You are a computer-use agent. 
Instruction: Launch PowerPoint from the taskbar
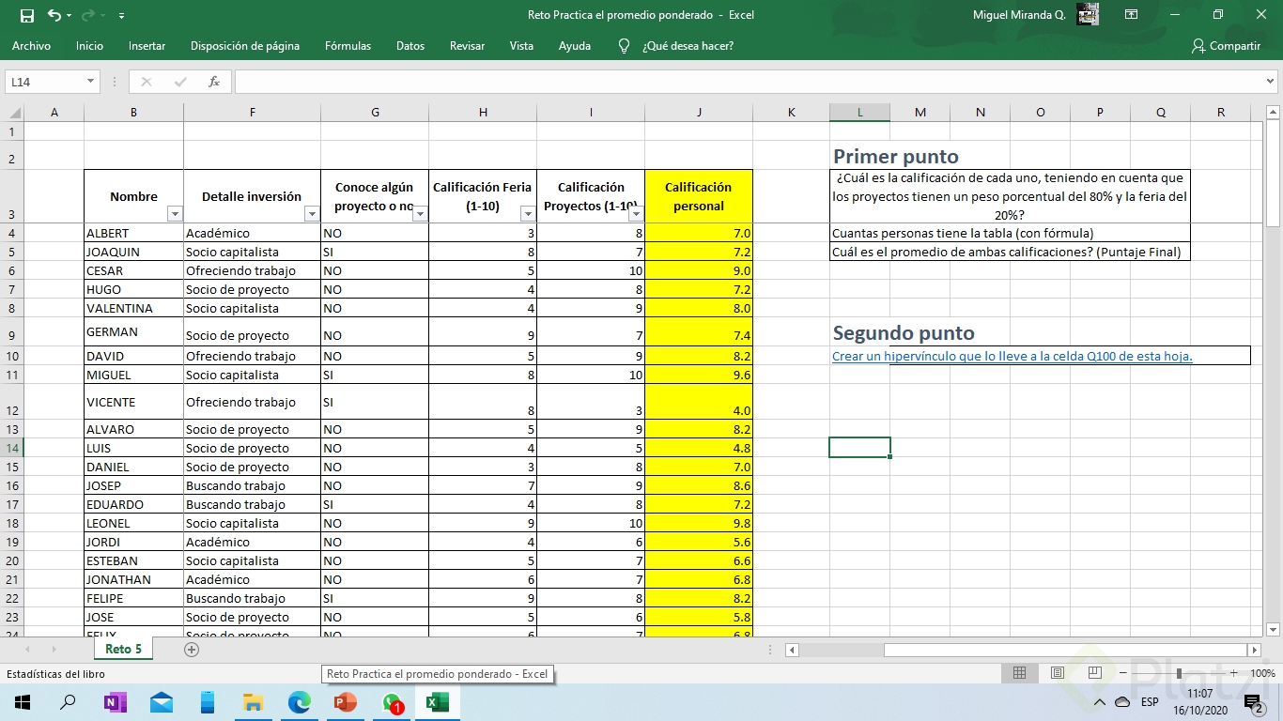tap(346, 701)
